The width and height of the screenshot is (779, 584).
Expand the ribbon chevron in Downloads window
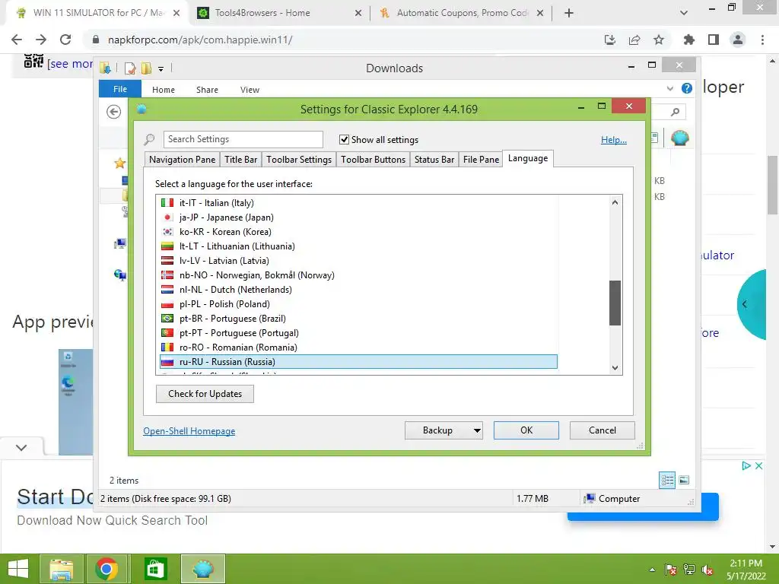pyautogui.click(x=669, y=88)
